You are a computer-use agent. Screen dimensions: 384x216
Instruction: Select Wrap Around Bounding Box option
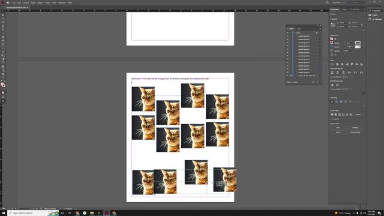[337, 101]
